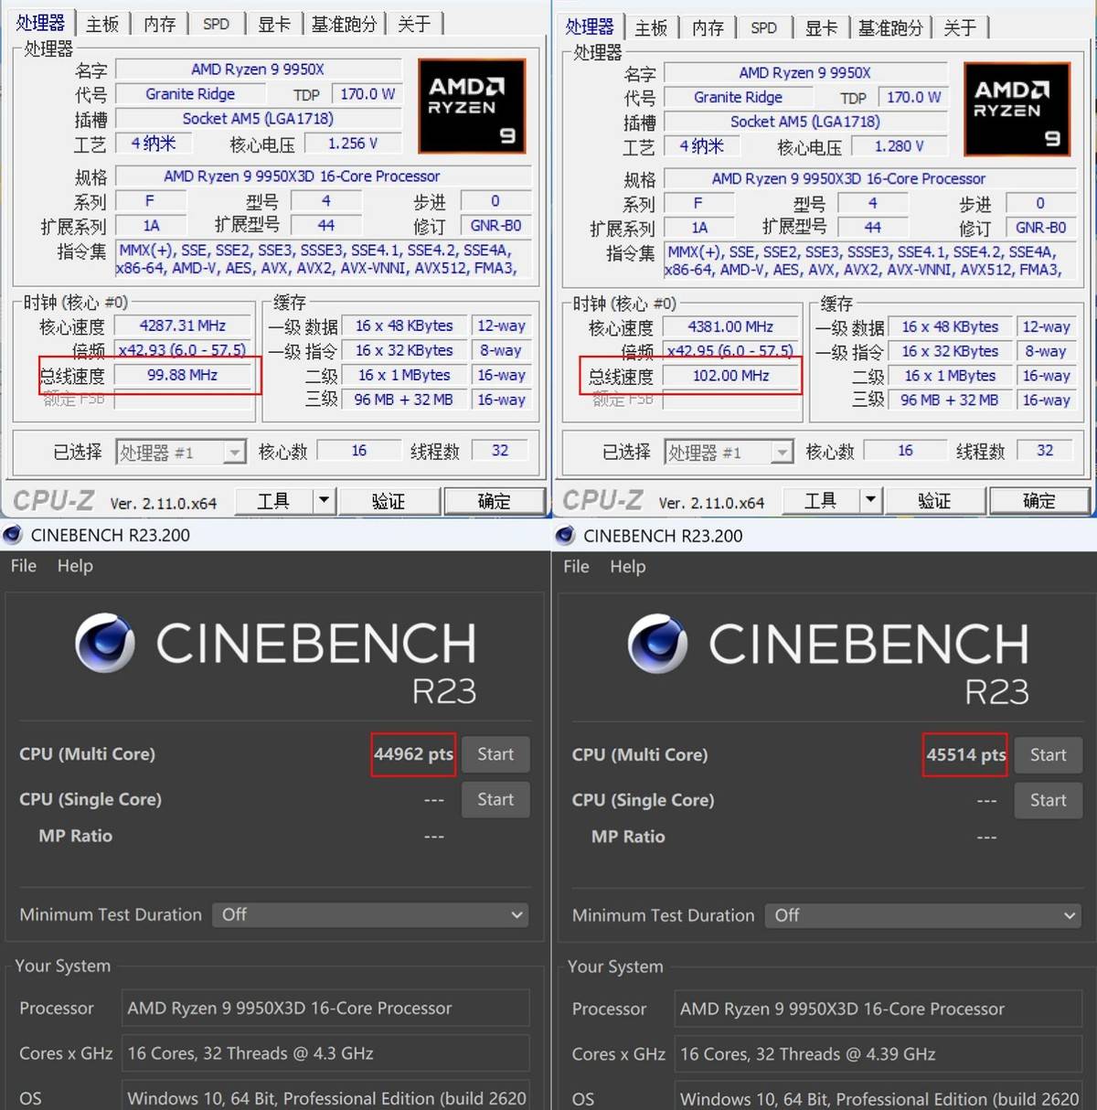Open the 处理器 #1 dropdown in right CPU-Z
The width and height of the screenshot is (1097, 1110).
(782, 453)
